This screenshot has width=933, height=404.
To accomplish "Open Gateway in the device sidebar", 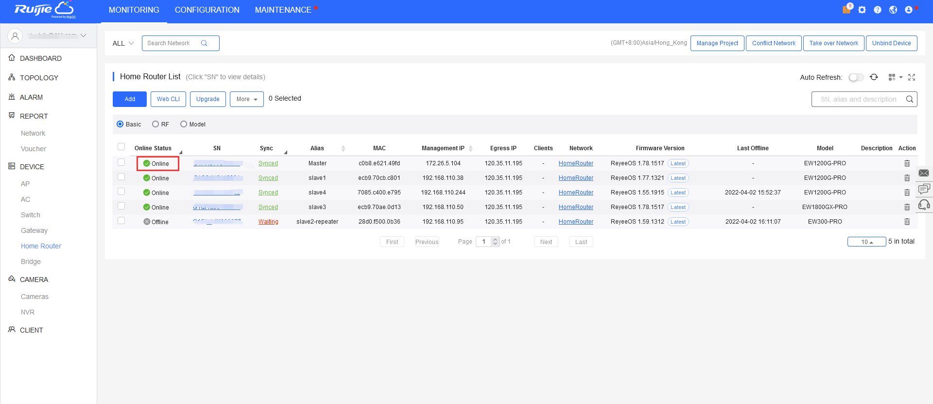I will coord(34,230).
